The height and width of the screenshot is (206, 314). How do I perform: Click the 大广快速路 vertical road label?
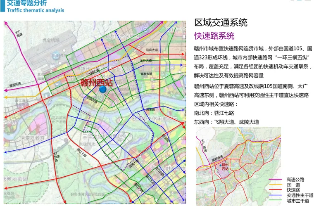56,157
